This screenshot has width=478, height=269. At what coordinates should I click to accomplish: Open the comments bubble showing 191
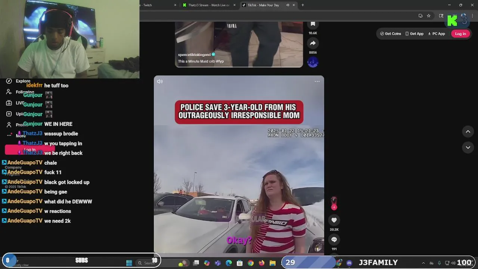point(334,239)
